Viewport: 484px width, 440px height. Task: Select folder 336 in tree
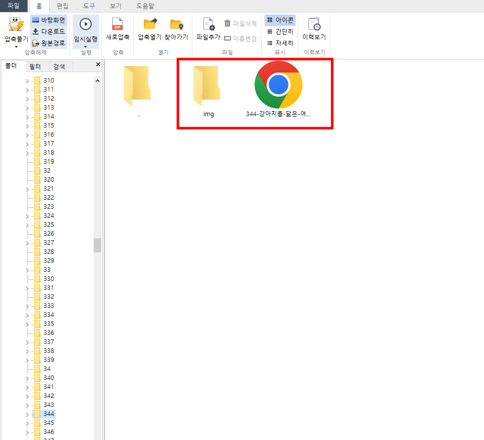(x=49, y=333)
